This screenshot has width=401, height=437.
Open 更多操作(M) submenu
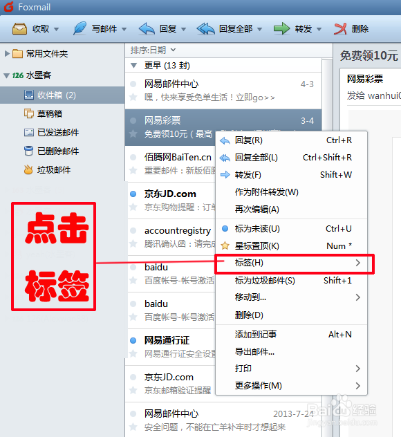coord(292,386)
